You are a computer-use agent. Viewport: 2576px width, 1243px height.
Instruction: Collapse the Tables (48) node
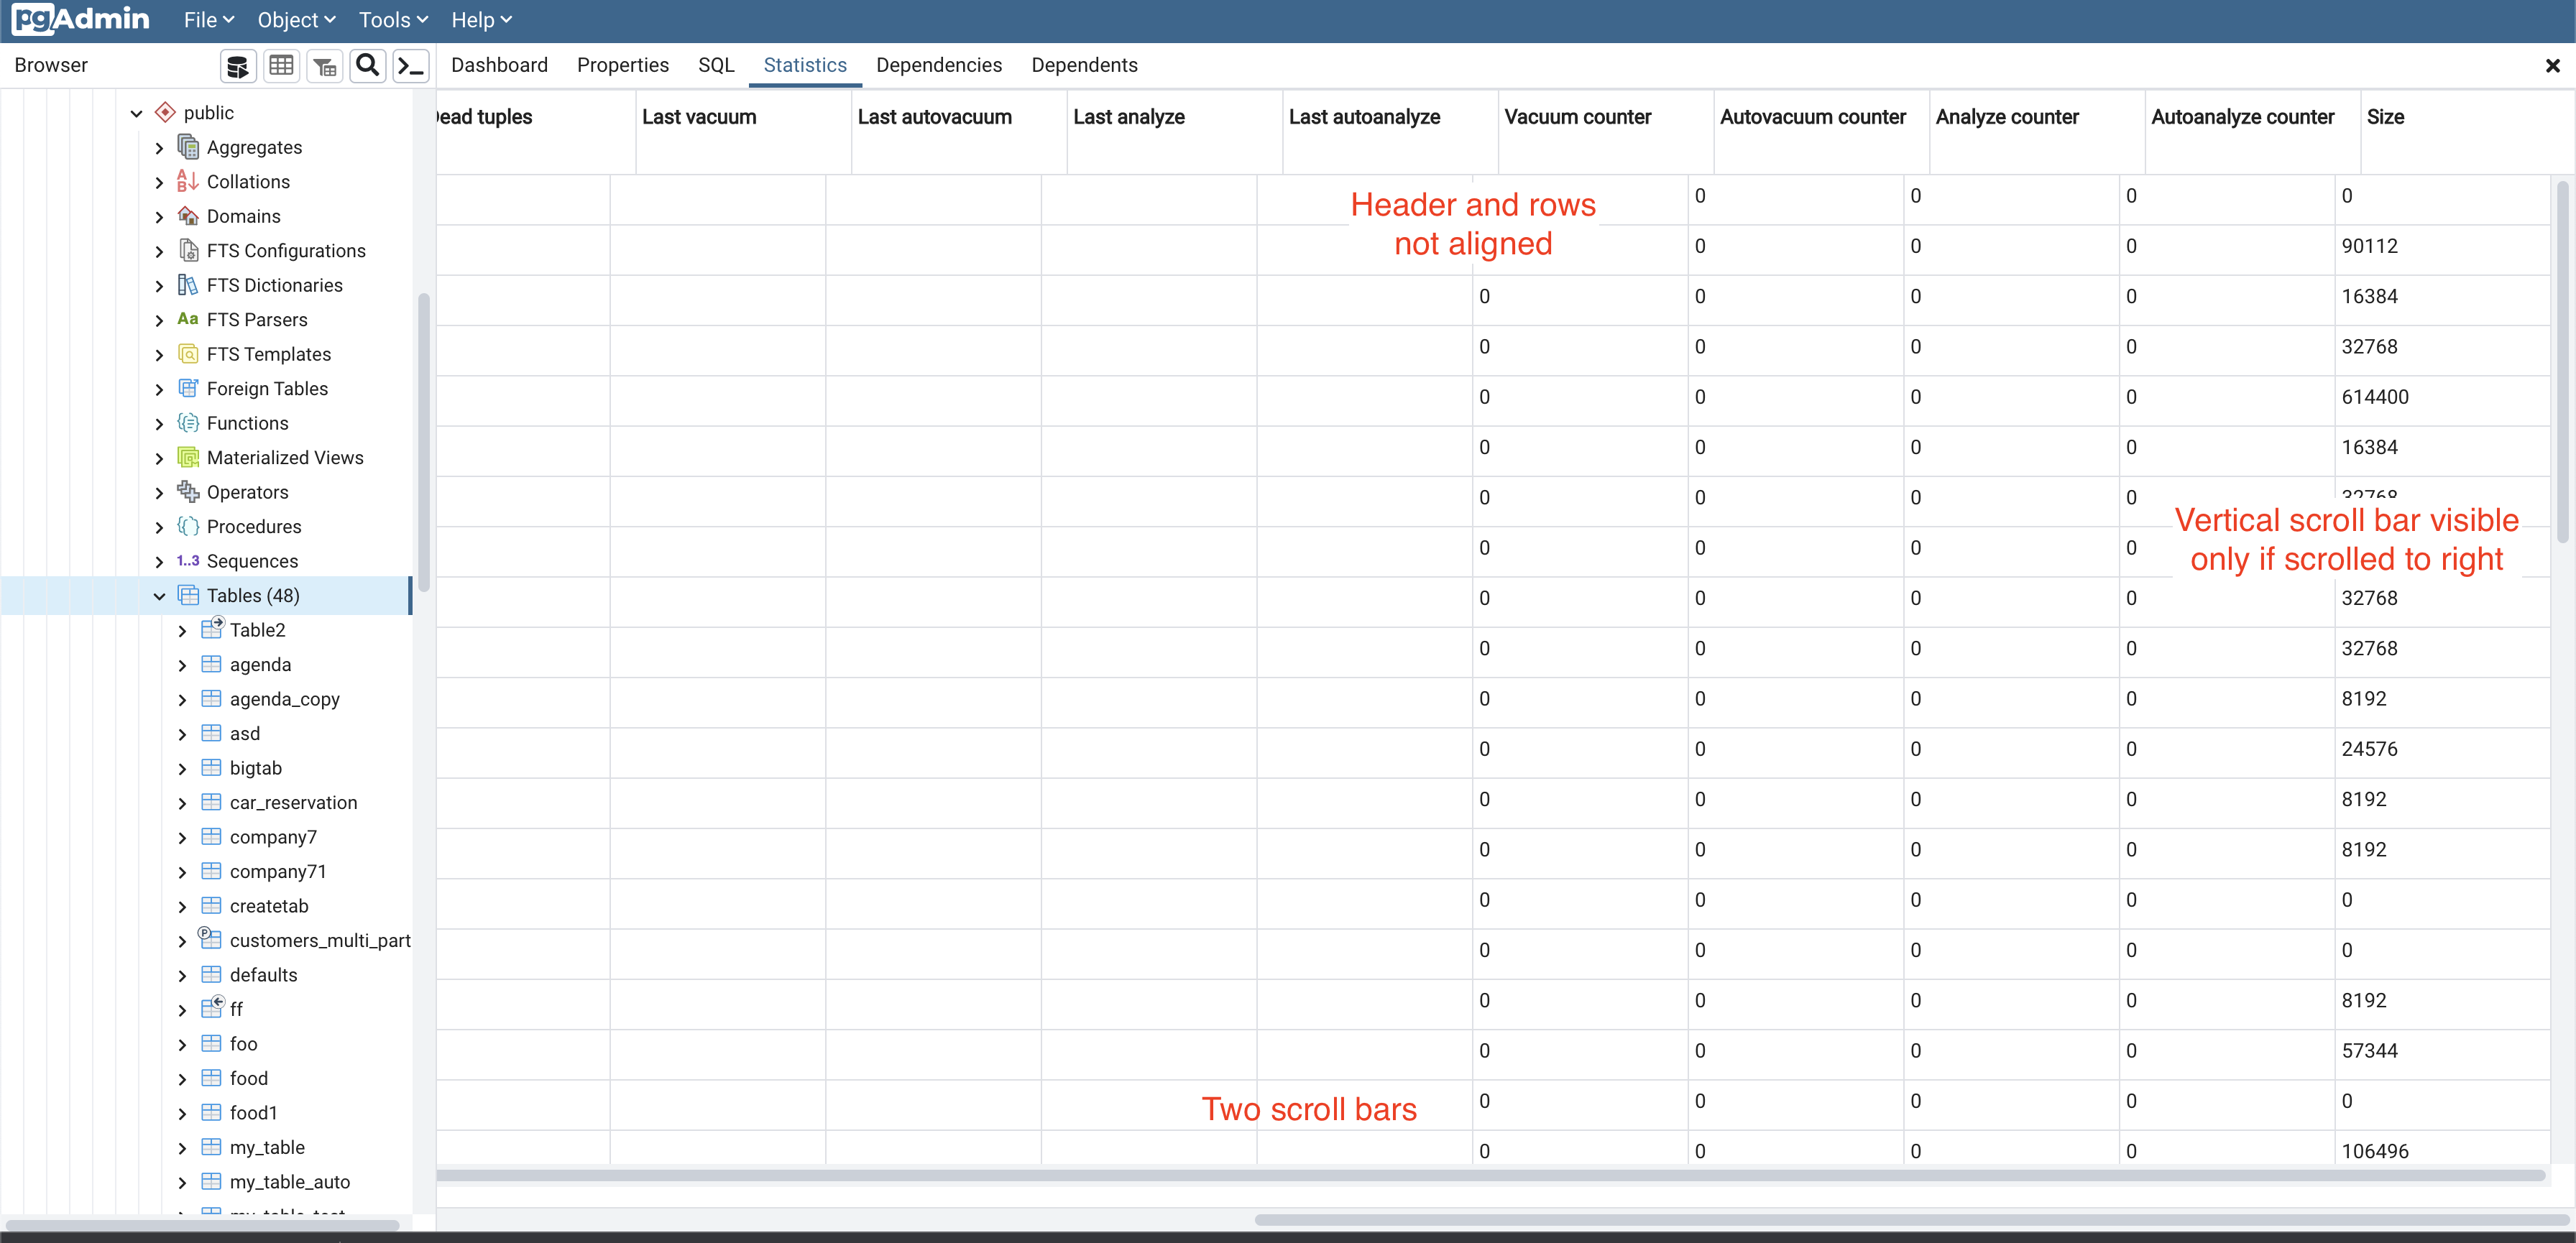click(159, 596)
